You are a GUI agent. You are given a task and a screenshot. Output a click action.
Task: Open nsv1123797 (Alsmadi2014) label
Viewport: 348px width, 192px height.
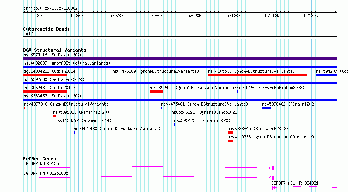click(83, 120)
